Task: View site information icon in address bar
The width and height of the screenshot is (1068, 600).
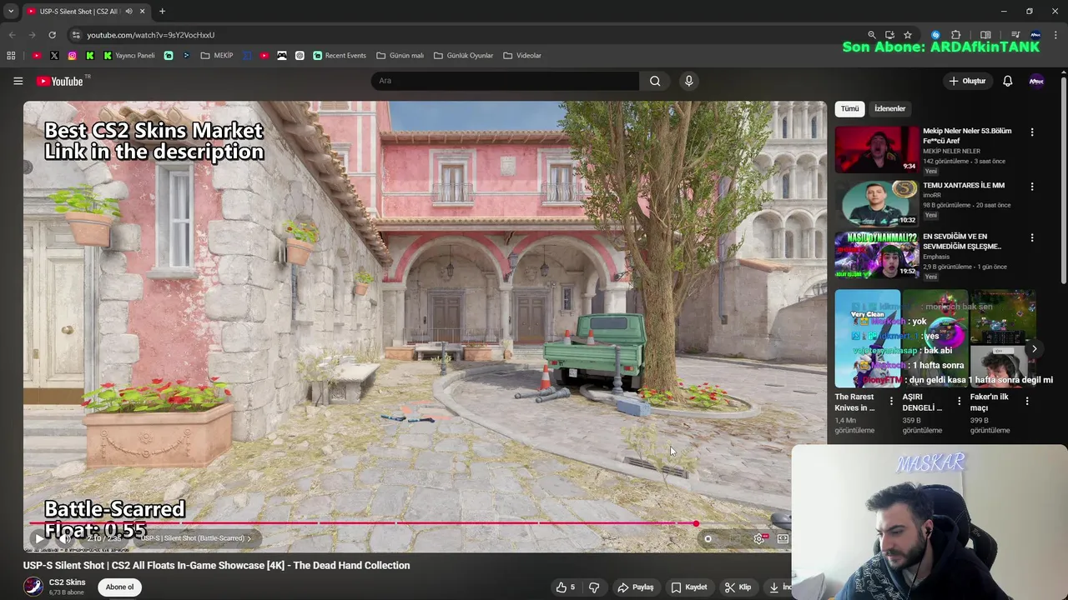Action: point(76,35)
